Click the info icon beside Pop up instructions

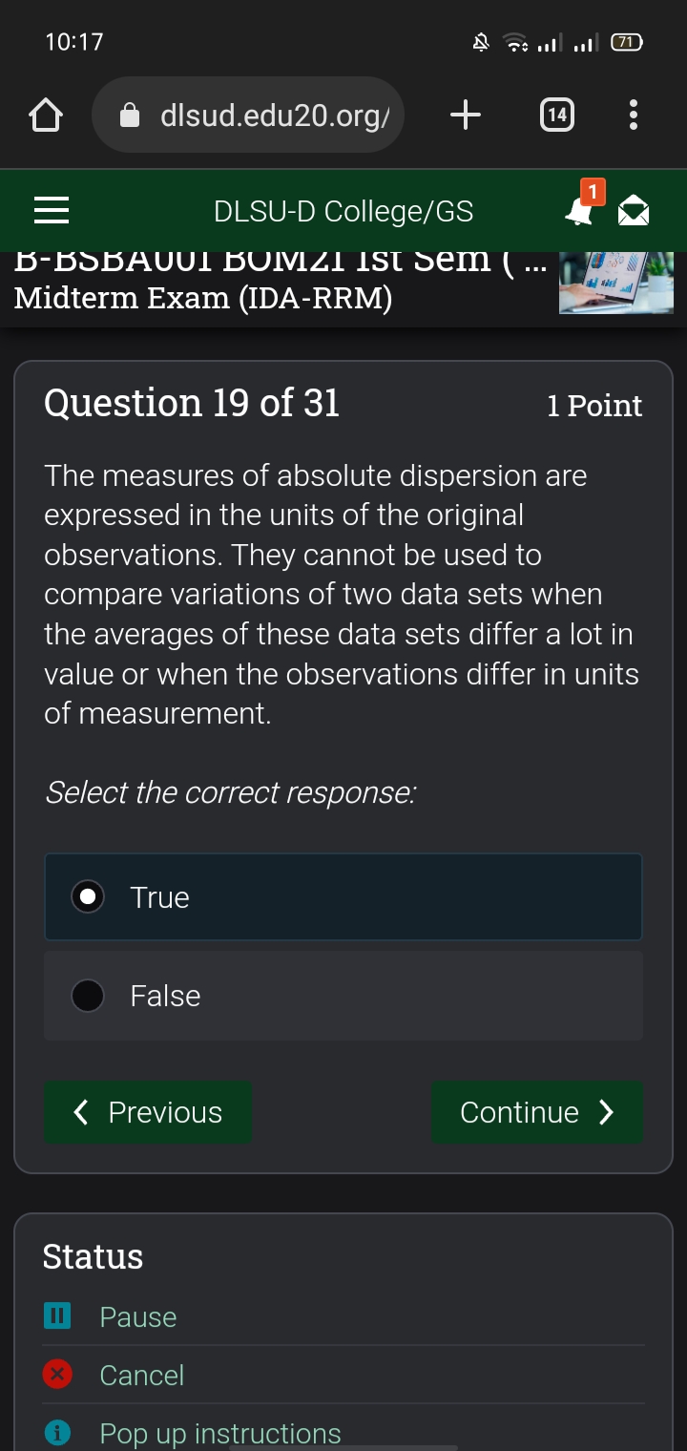tap(56, 1432)
